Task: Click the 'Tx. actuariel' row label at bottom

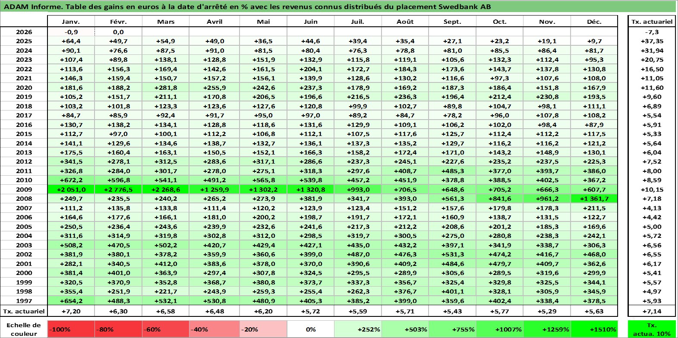Action: (24, 311)
